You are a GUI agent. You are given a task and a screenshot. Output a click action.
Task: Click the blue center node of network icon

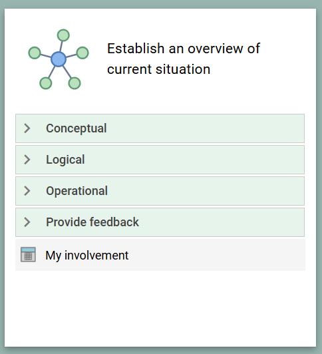coord(59,59)
